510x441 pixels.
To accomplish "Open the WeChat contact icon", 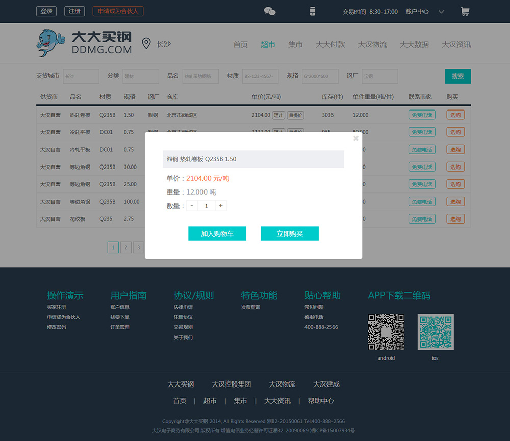I will 269,10.
